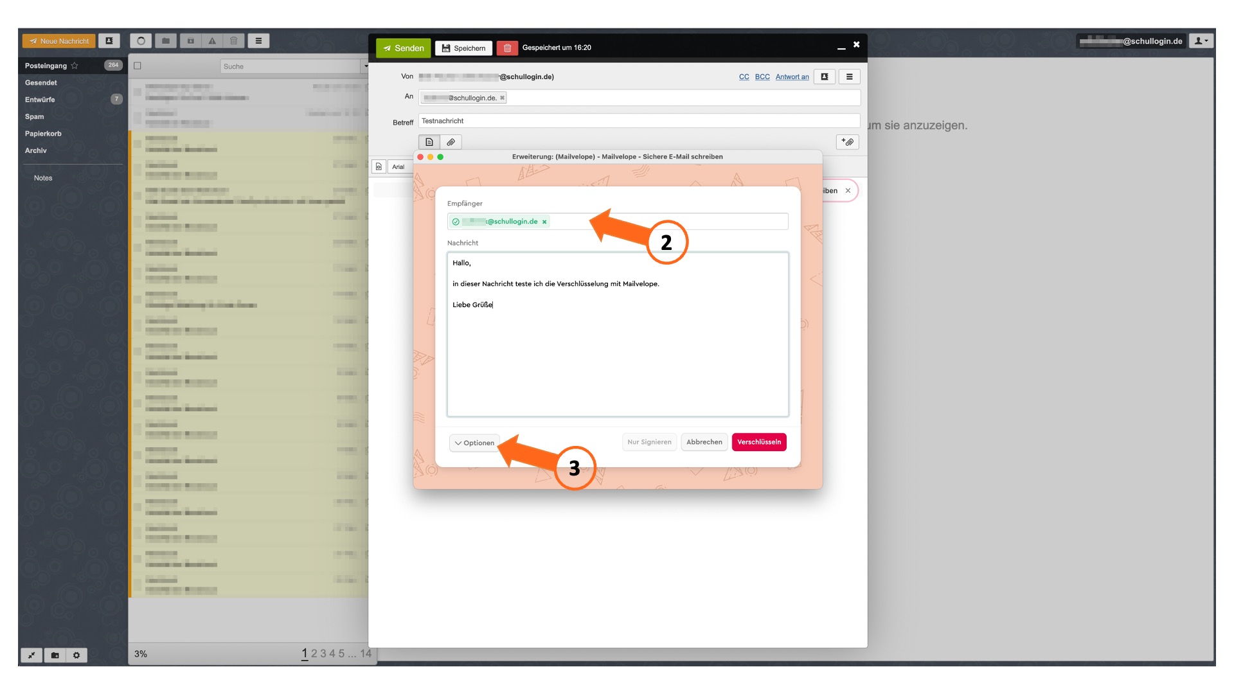Viewport: 1234px width, 694px height.
Task: Click the refresh mail list icon
Action: coord(141,41)
